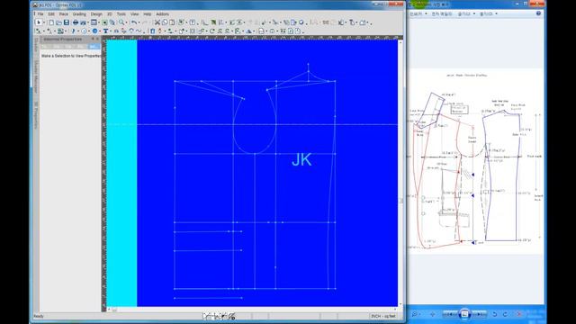Rotate image clockwise in photo viewer
This screenshot has height=324, width=576.
click(505, 314)
